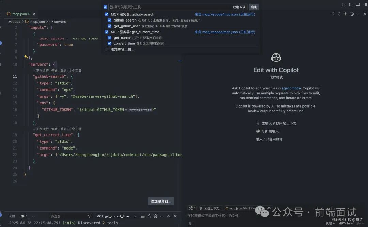Uncheck the convert_time tool checkbox

pos(109,43)
